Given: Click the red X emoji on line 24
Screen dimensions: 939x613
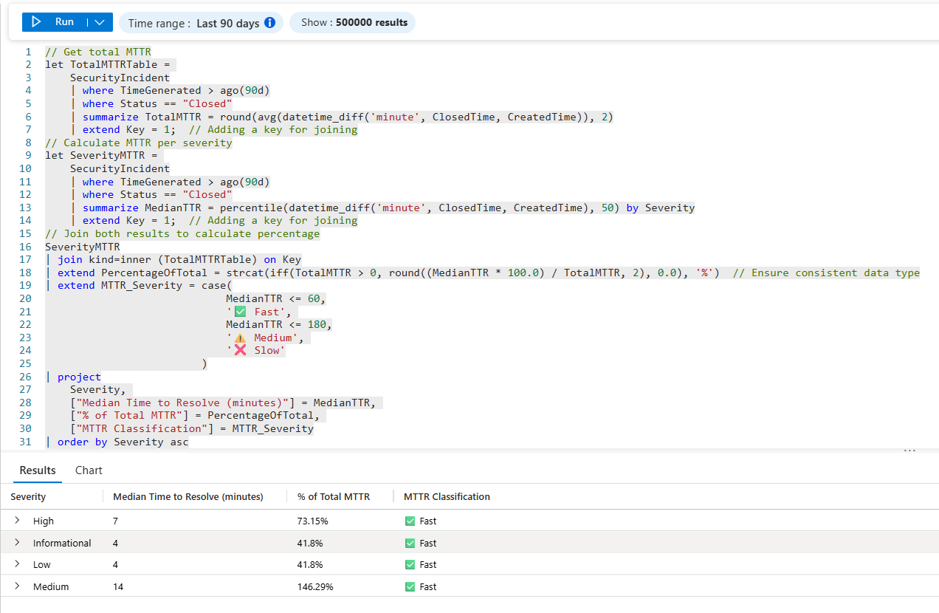Looking at the screenshot, I should coord(240,351).
